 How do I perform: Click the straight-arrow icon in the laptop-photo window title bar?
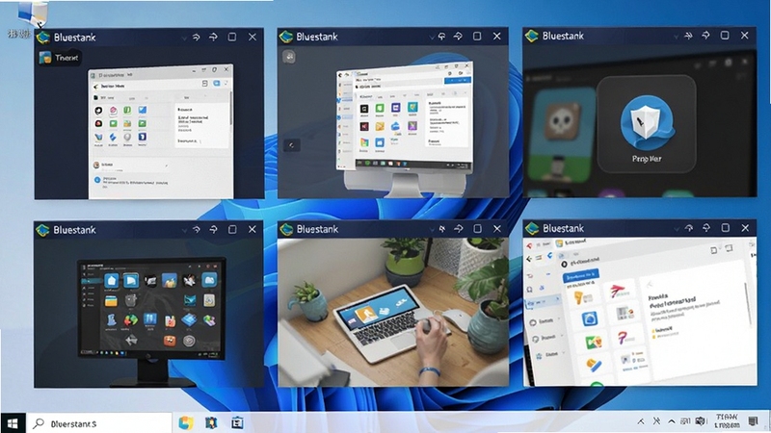[x=459, y=229]
